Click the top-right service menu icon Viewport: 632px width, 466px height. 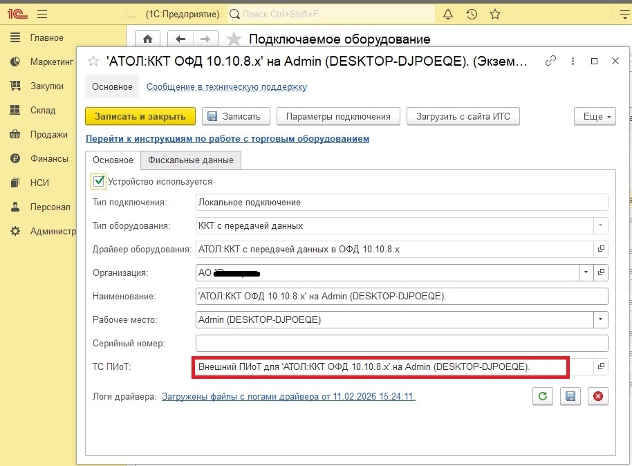626,15
